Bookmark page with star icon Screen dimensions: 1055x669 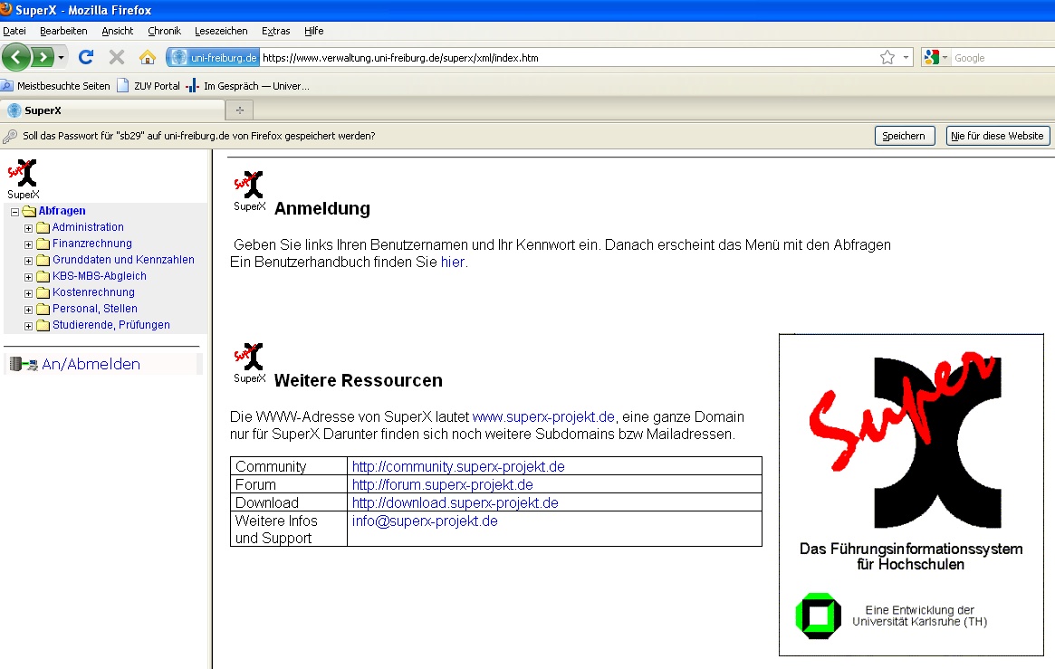point(887,57)
